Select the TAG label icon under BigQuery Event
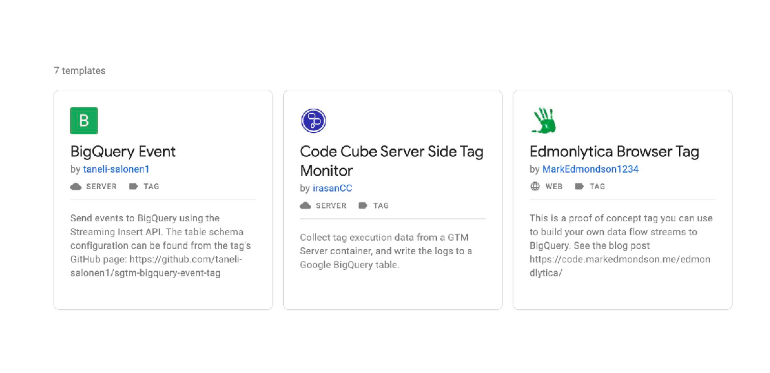The width and height of the screenshot is (770, 373). click(133, 186)
